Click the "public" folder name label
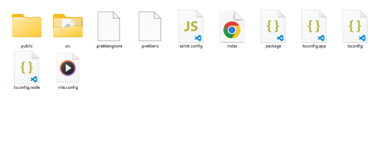The image size is (377, 168). (27, 46)
